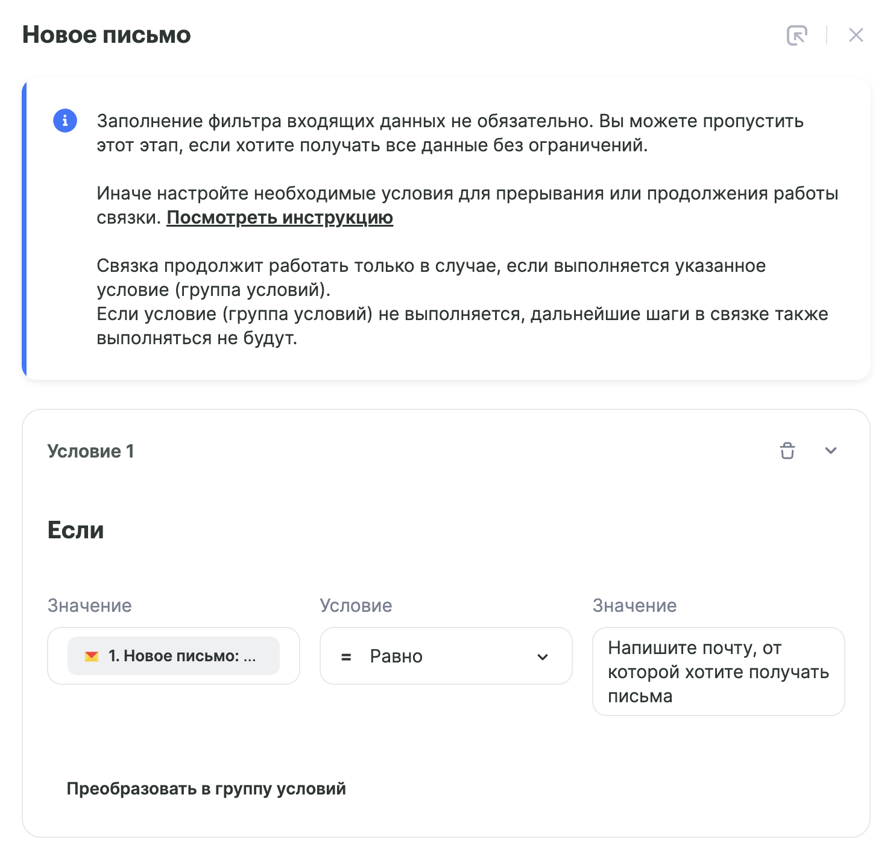The height and width of the screenshot is (862, 896).
Task: Close the Новое письмо panel
Action: [856, 35]
